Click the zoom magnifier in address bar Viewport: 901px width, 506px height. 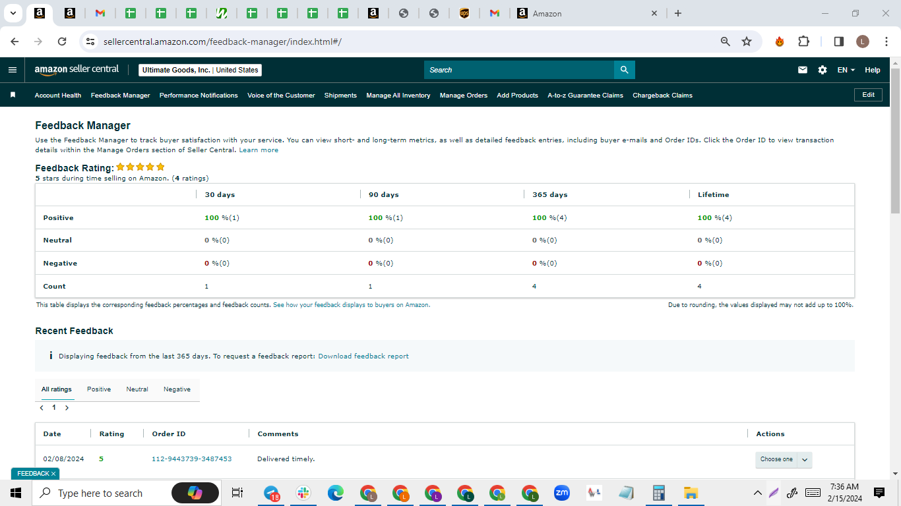tap(726, 42)
